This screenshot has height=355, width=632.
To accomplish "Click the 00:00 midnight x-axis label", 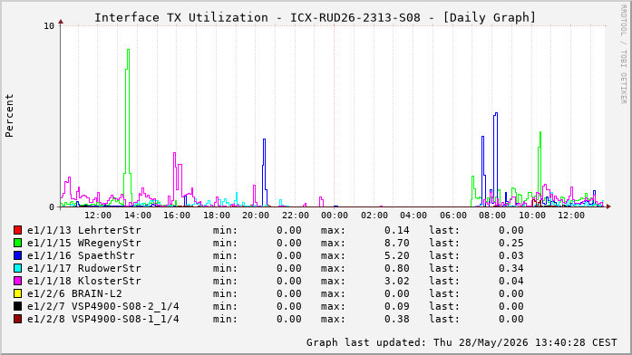I will [335, 216].
